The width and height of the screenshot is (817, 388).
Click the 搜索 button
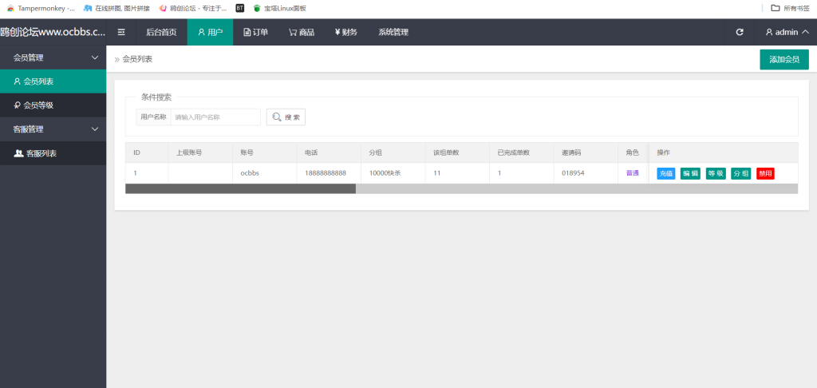click(x=286, y=117)
